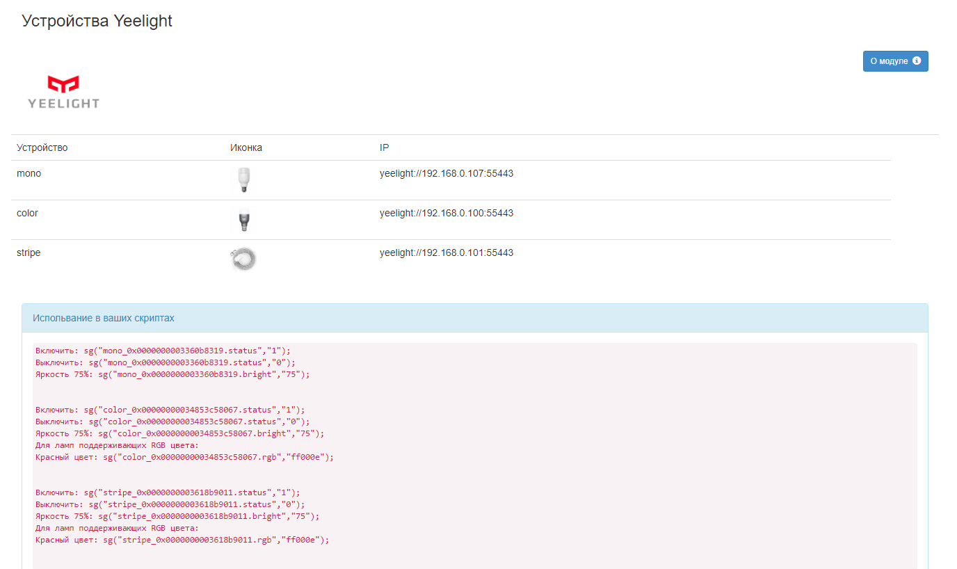This screenshot has width=957, height=569.
Task: Click IP yeelight://192.168.0.101:55443
Action: click(x=447, y=253)
